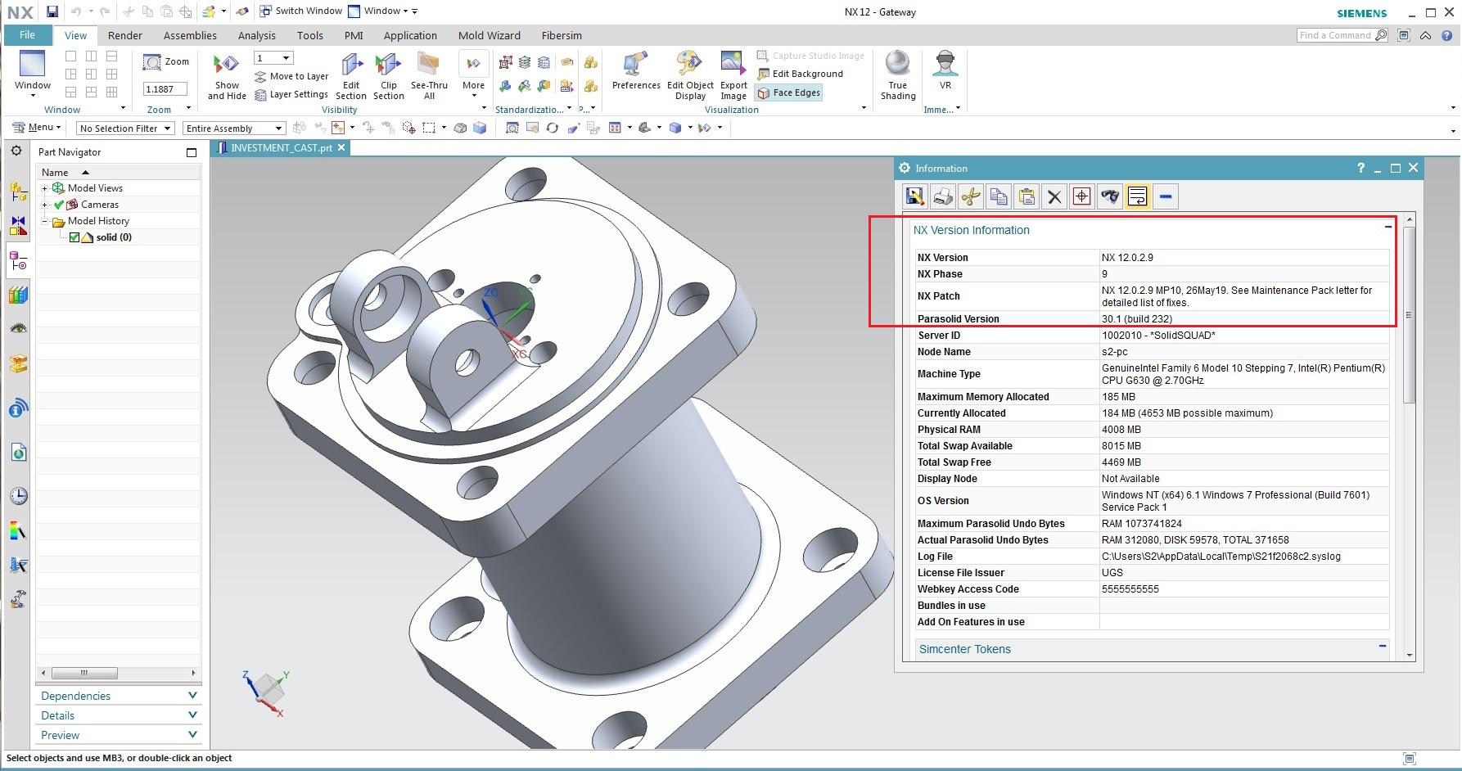Switch to the Analysis tab
The image size is (1462, 771).
(x=257, y=35)
